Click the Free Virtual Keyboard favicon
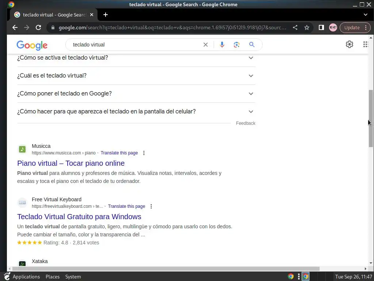Viewport: 374px width, 281px height. click(x=22, y=203)
